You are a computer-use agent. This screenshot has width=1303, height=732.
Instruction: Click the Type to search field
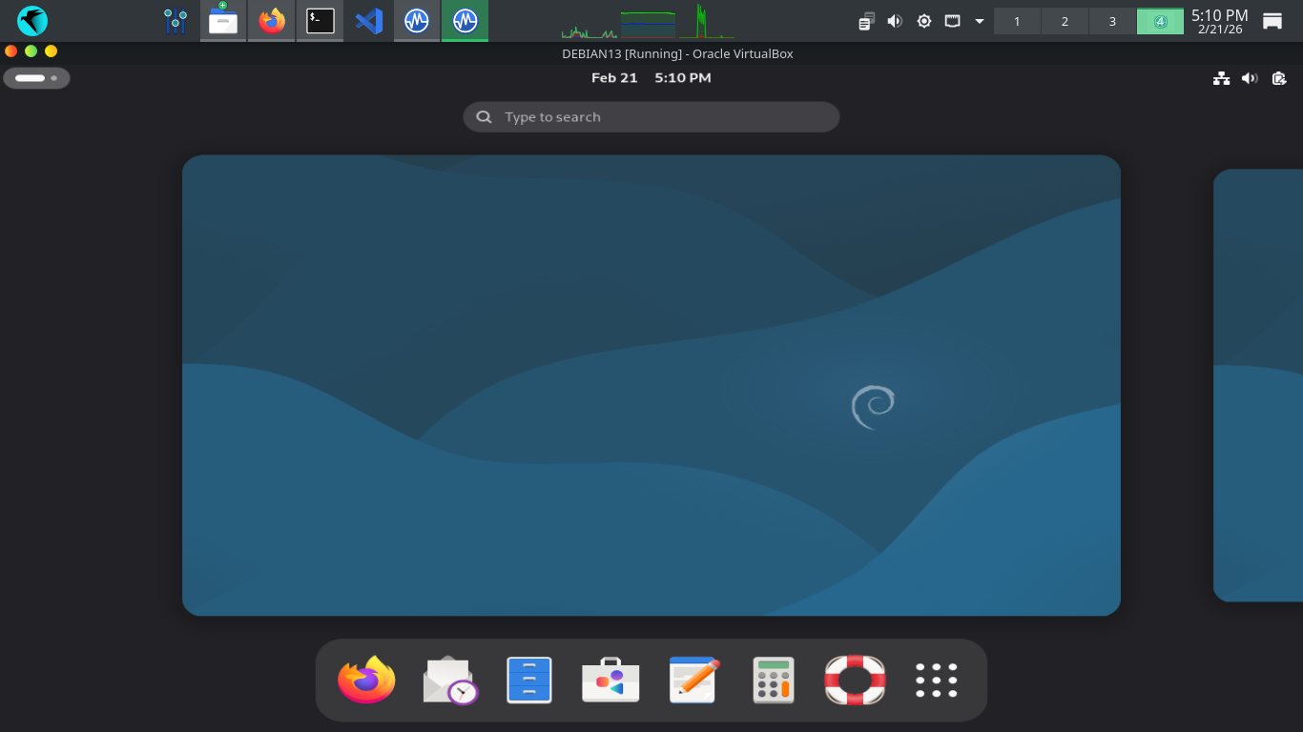651,117
